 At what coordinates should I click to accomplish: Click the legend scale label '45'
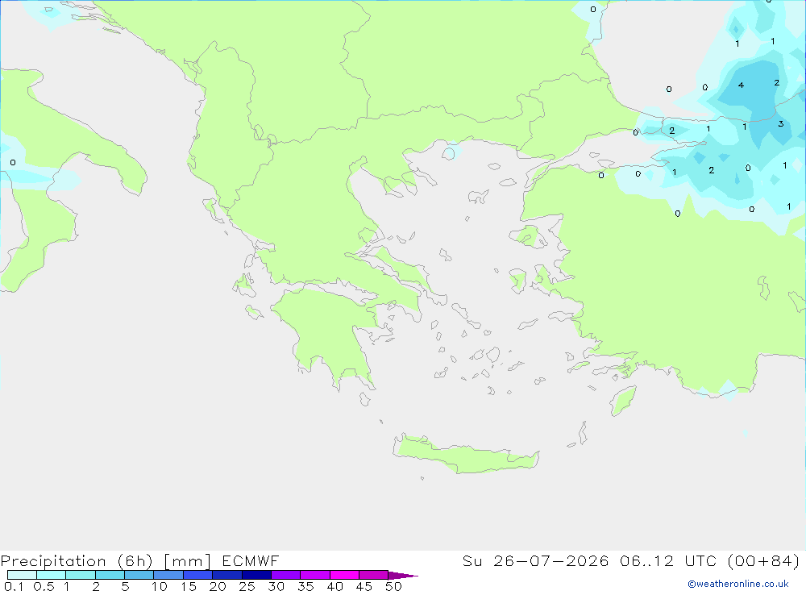(x=364, y=586)
